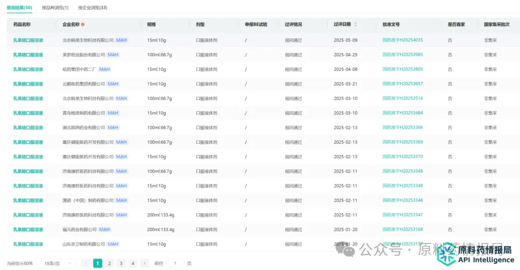Go to previous page with left arrow
This screenshot has height=270, width=520.
[x=86, y=263]
